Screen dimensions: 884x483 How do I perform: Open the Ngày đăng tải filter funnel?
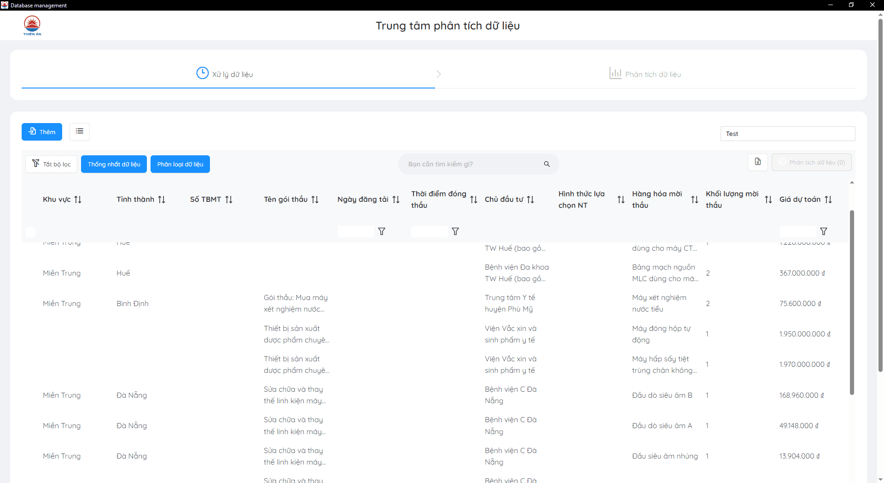(x=382, y=231)
